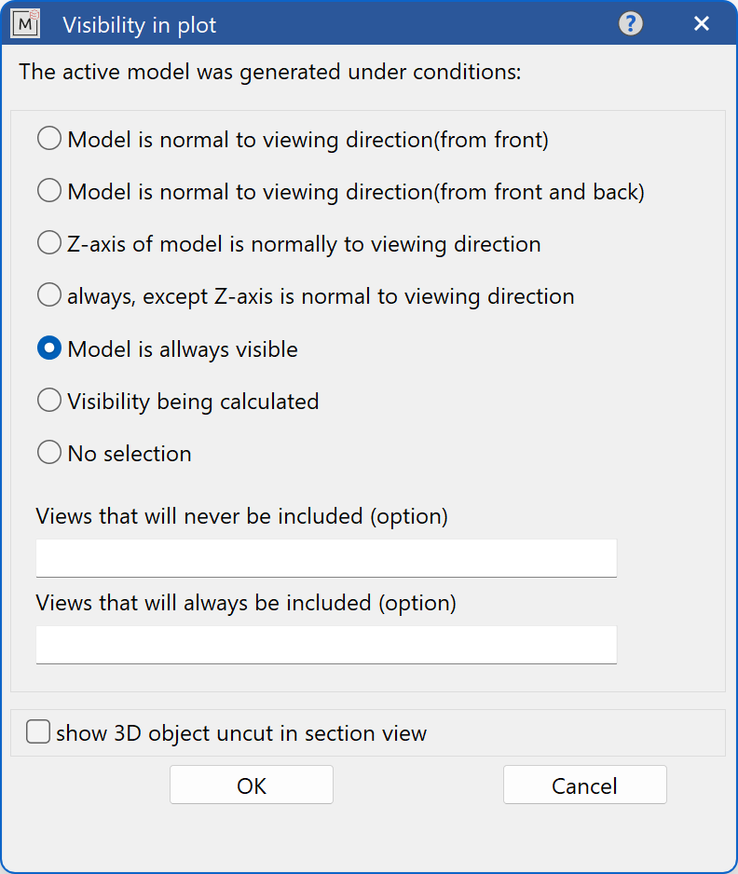Select the 'Model is always visible' radio button

pos(48,349)
